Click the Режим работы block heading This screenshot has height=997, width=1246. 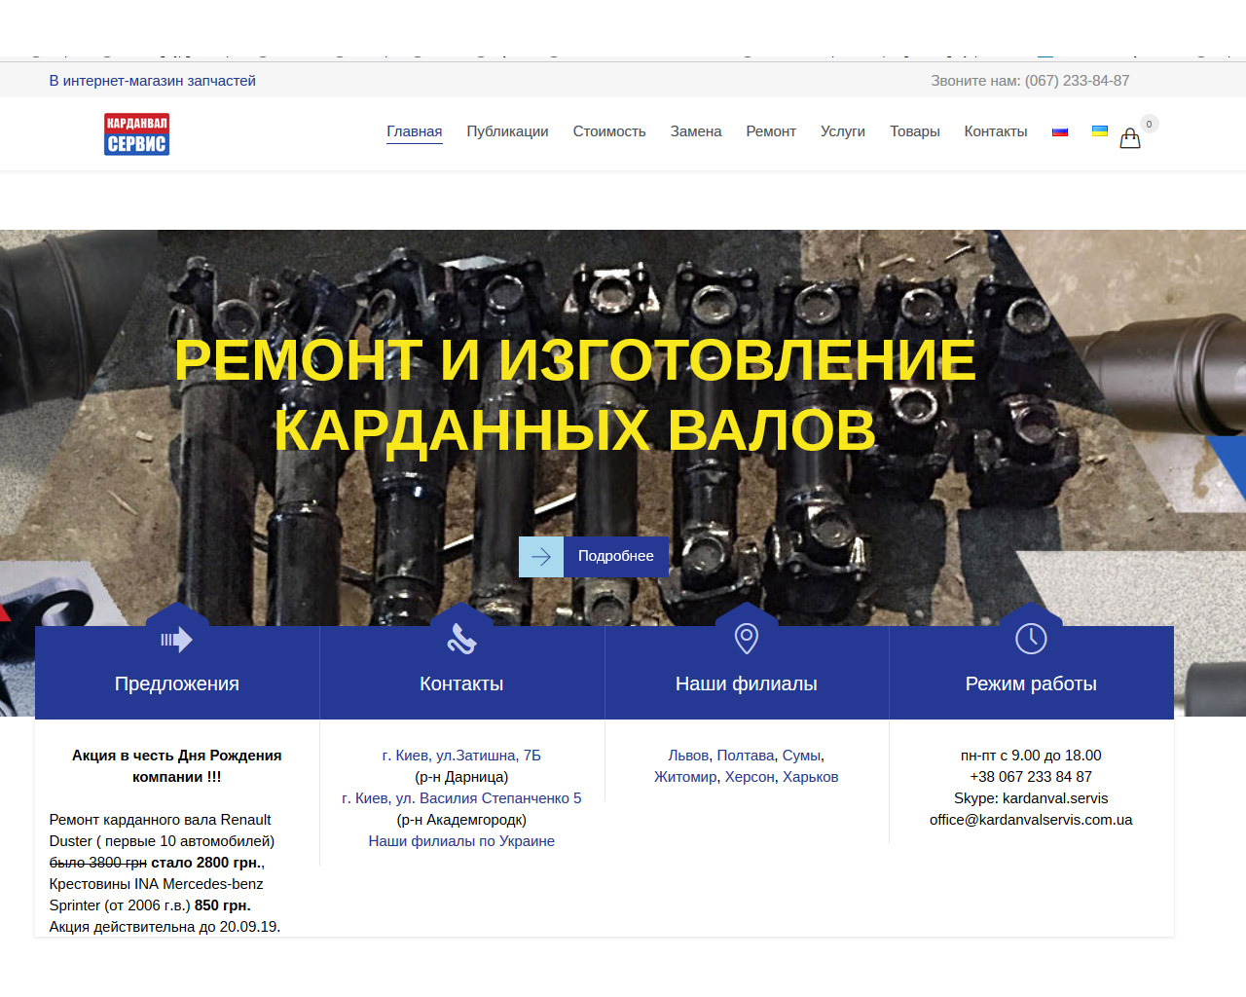pyautogui.click(x=1031, y=683)
